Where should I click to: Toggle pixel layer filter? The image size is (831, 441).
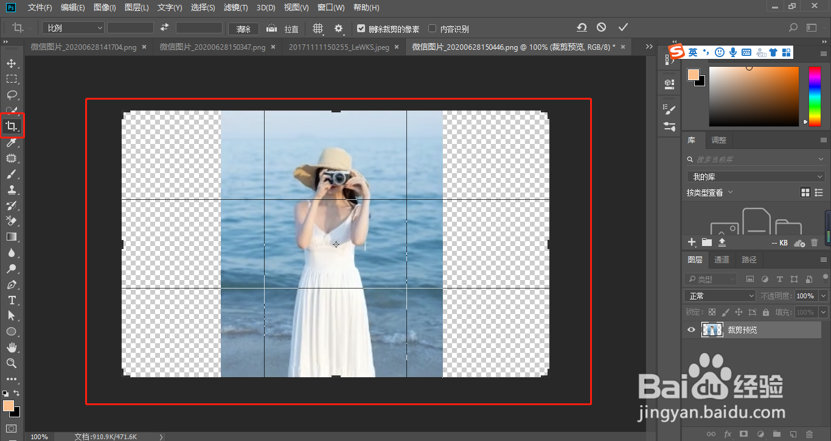click(750, 279)
